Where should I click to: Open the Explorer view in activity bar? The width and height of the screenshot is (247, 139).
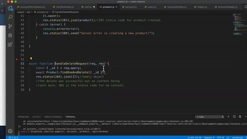coord(10,8)
